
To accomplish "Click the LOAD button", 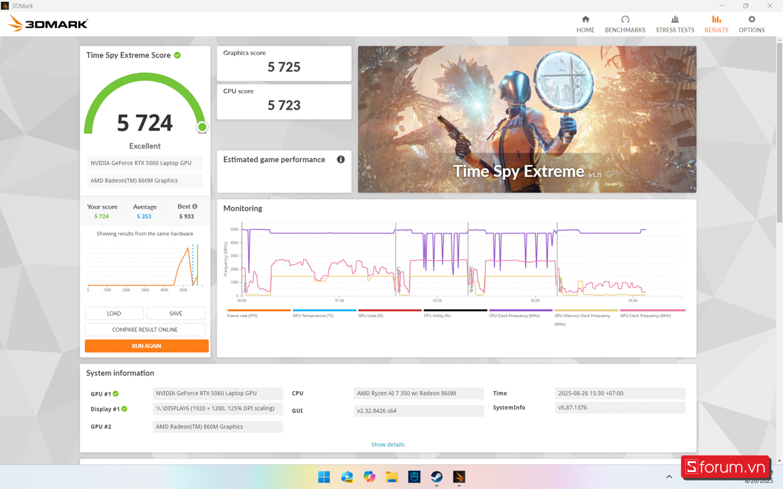I will pos(114,314).
